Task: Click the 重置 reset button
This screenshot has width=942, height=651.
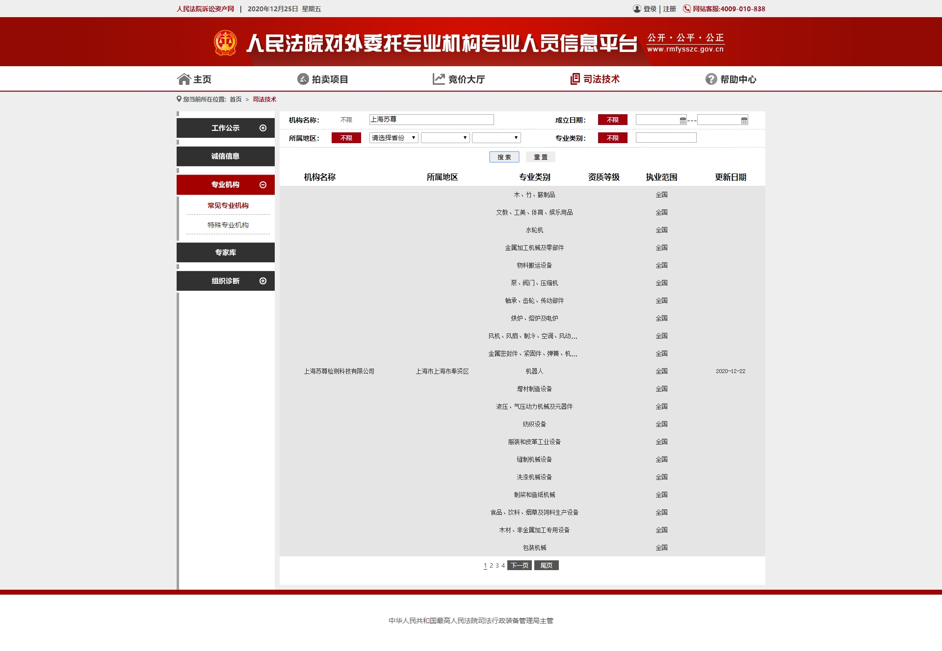Action: [541, 157]
